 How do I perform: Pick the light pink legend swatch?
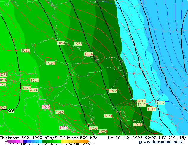pos(21,141)
